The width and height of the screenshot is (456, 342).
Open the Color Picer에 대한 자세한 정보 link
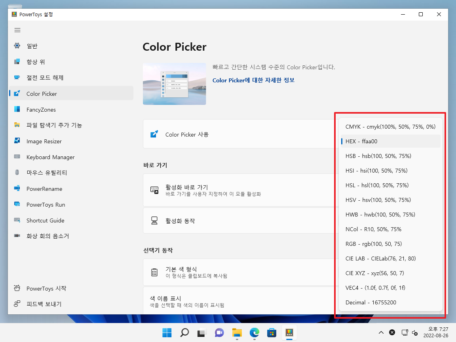point(253,80)
